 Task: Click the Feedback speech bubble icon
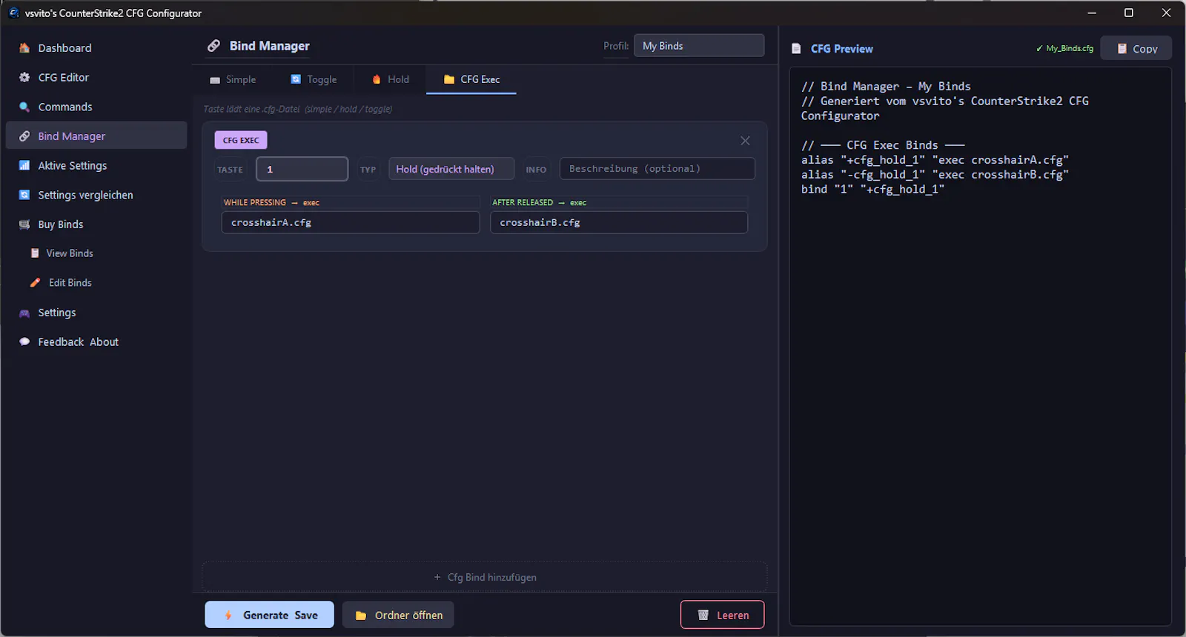24,341
